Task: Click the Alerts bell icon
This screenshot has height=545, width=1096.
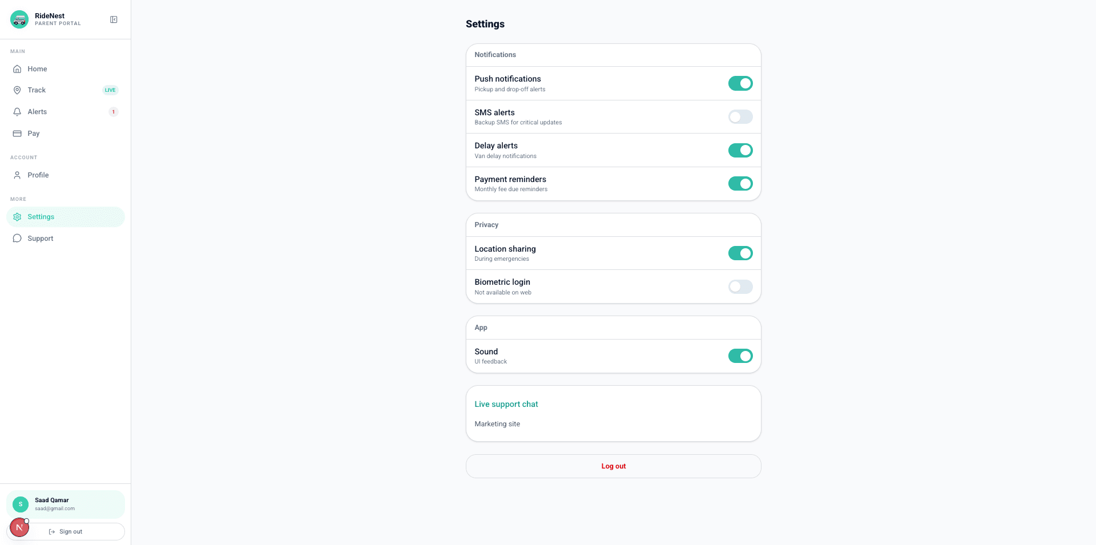Action: 17,112
